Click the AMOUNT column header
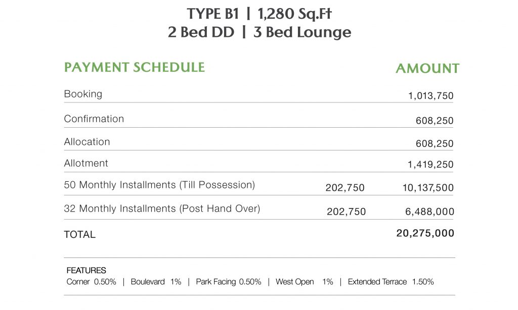 pyautogui.click(x=427, y=69)
